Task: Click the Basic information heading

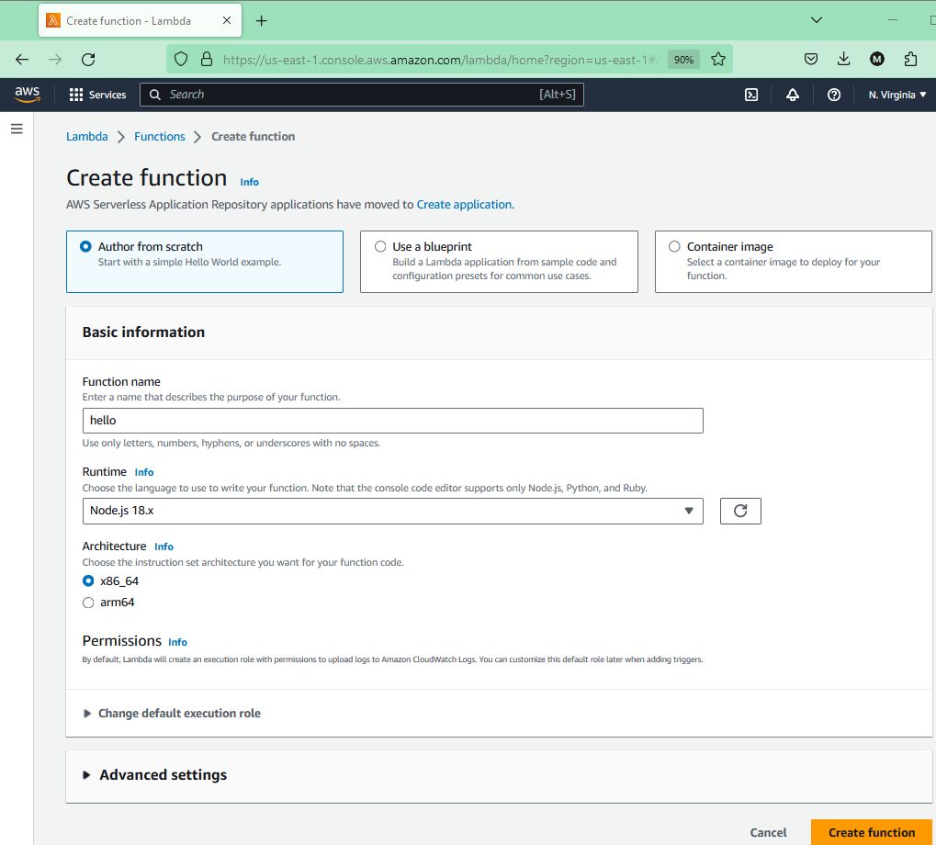Action: click(x=143, y=332)
